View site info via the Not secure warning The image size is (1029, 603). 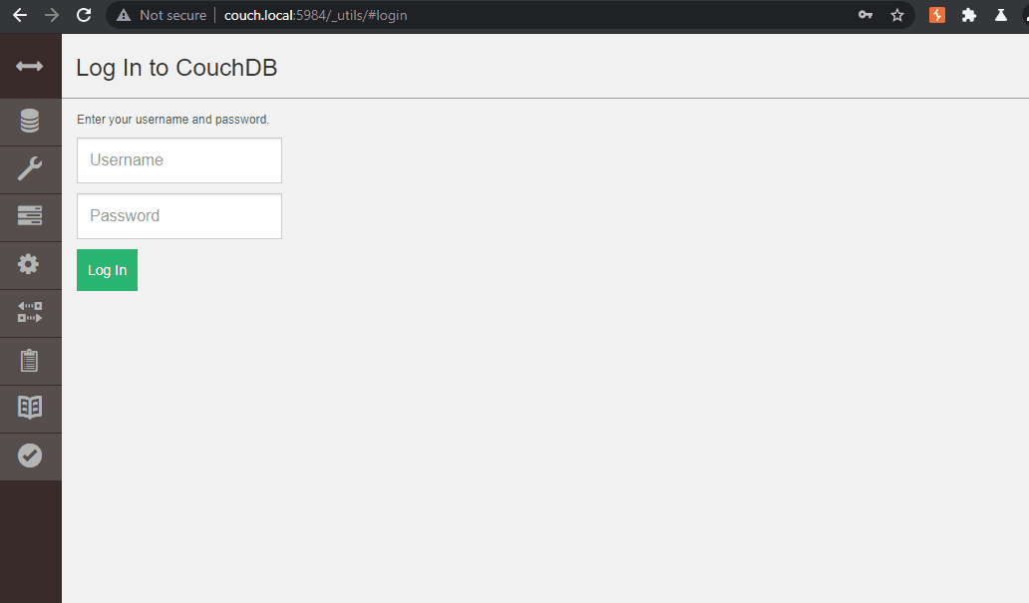162,15
